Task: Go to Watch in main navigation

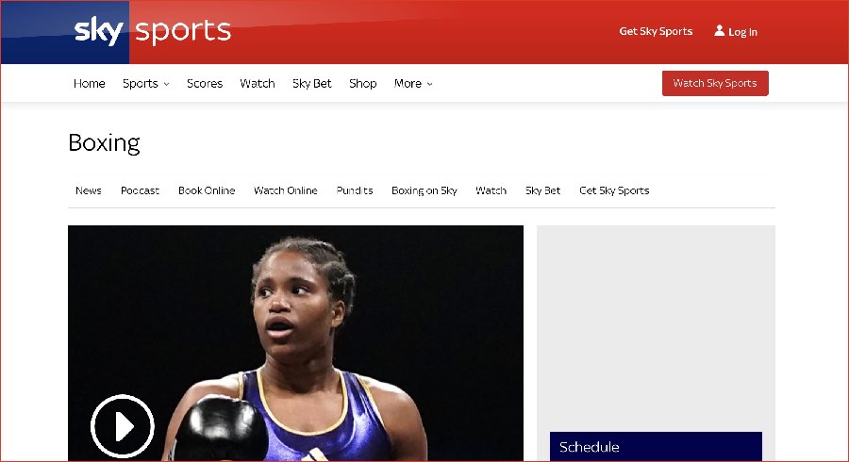Action: click(x=258, y=83)
